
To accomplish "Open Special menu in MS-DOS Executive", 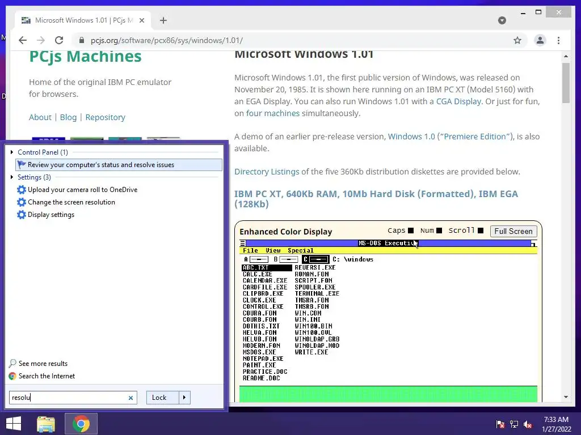I will click(x=301, y=250).
